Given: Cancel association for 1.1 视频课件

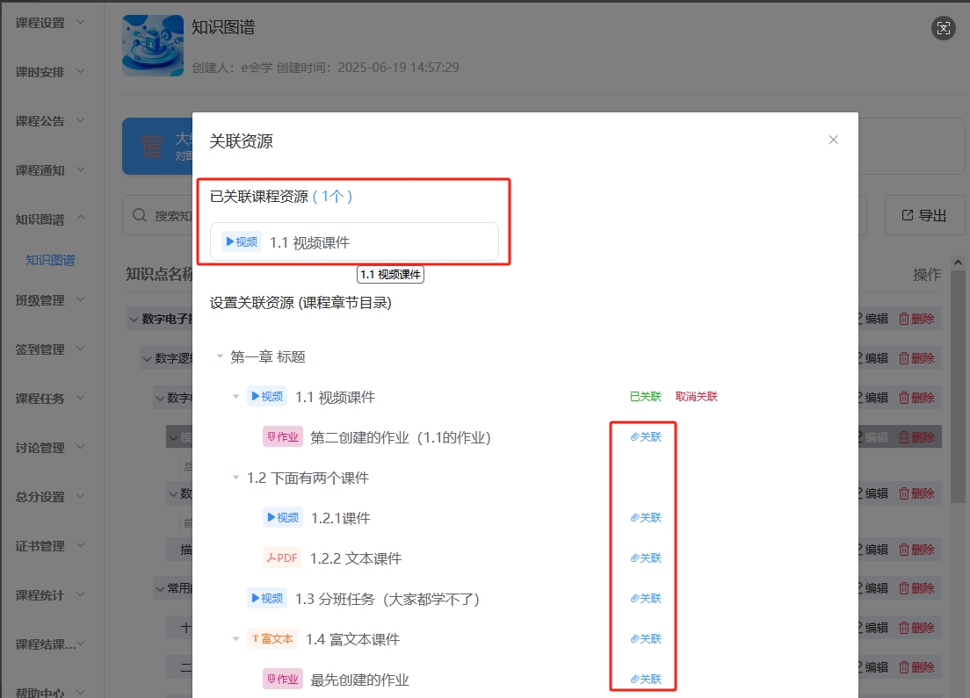Looking at the screenshot, I should pyautogui.click(x=696, y=396).
